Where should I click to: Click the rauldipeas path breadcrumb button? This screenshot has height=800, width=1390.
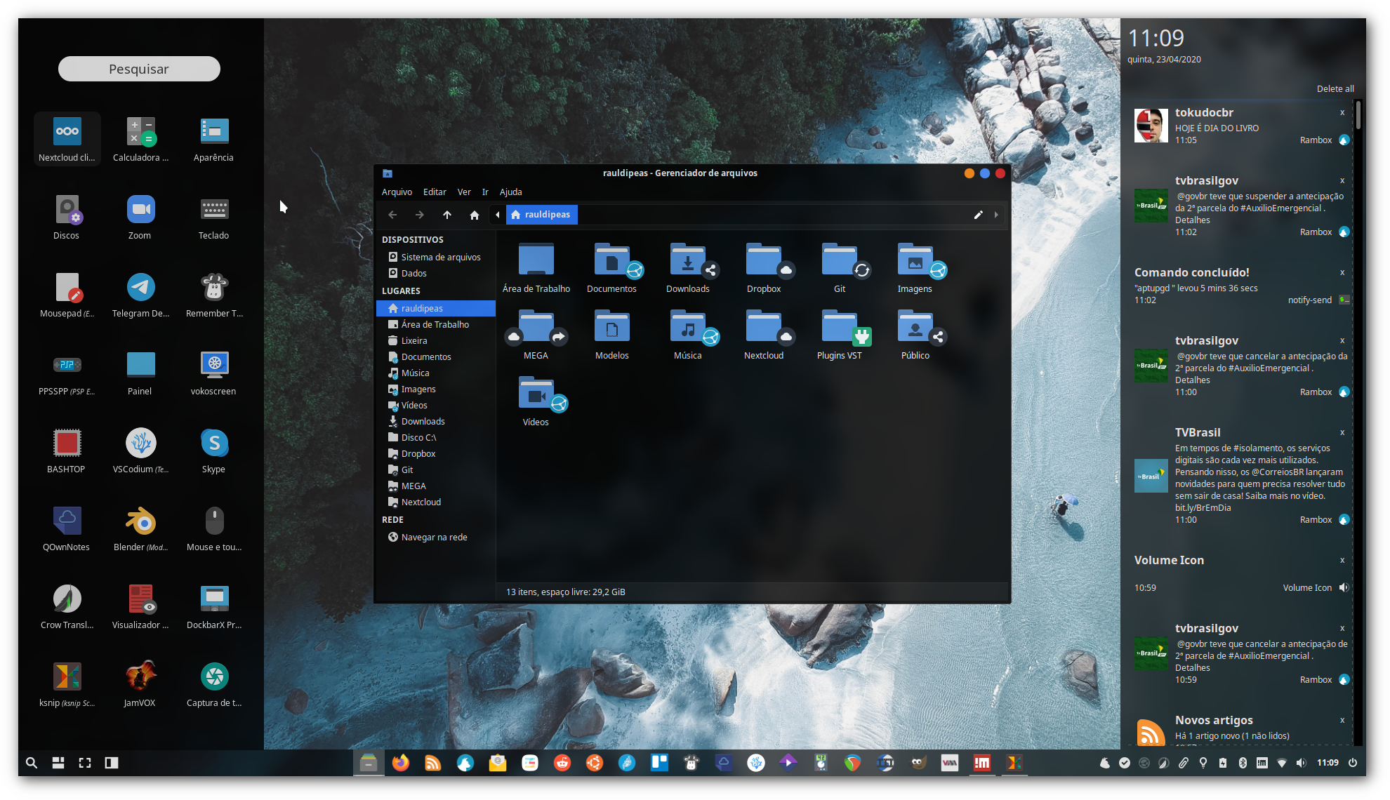(541, 215)
